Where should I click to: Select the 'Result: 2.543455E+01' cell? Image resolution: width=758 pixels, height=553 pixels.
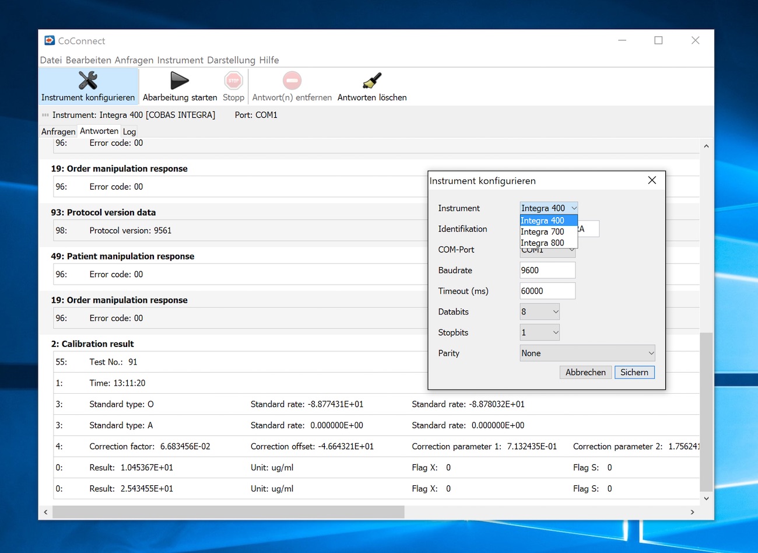pyautogui.click(x=131, y=488)
